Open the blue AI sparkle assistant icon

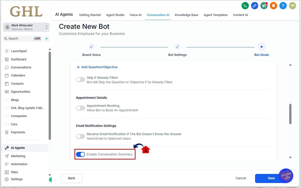coord(255,6)
